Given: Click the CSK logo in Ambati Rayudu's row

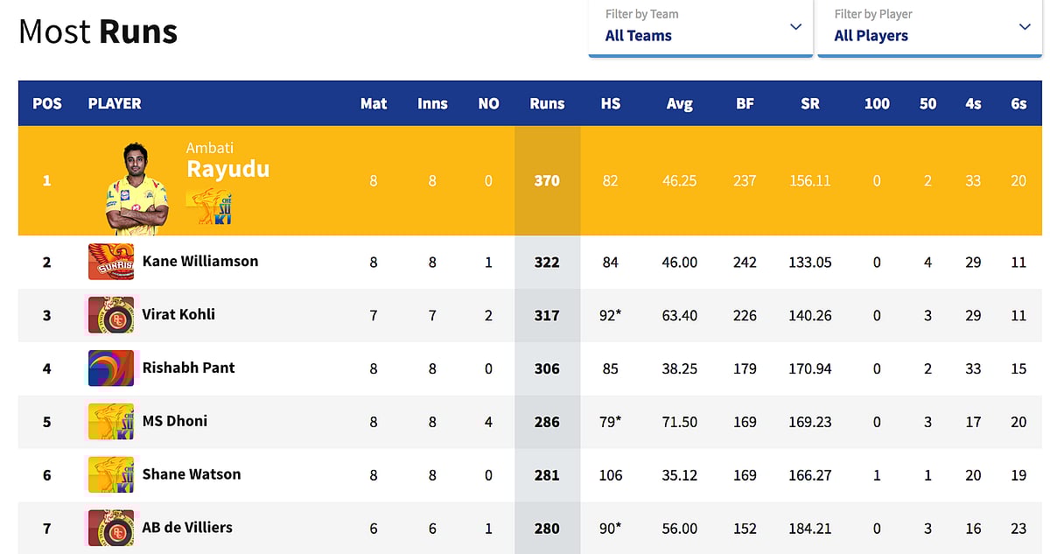Looking at the screenshot, I should [x=210, y=207].
